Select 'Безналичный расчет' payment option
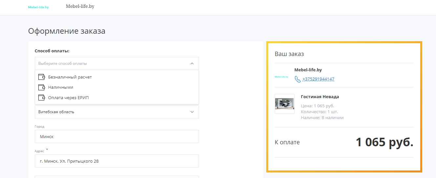This screenshot has height=178, width=436. coord(117,77)
